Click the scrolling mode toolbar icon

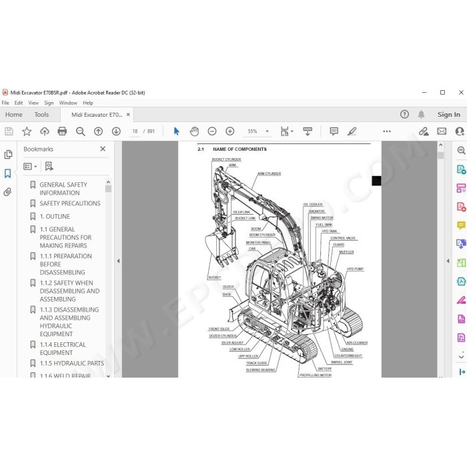pos(308,131)
